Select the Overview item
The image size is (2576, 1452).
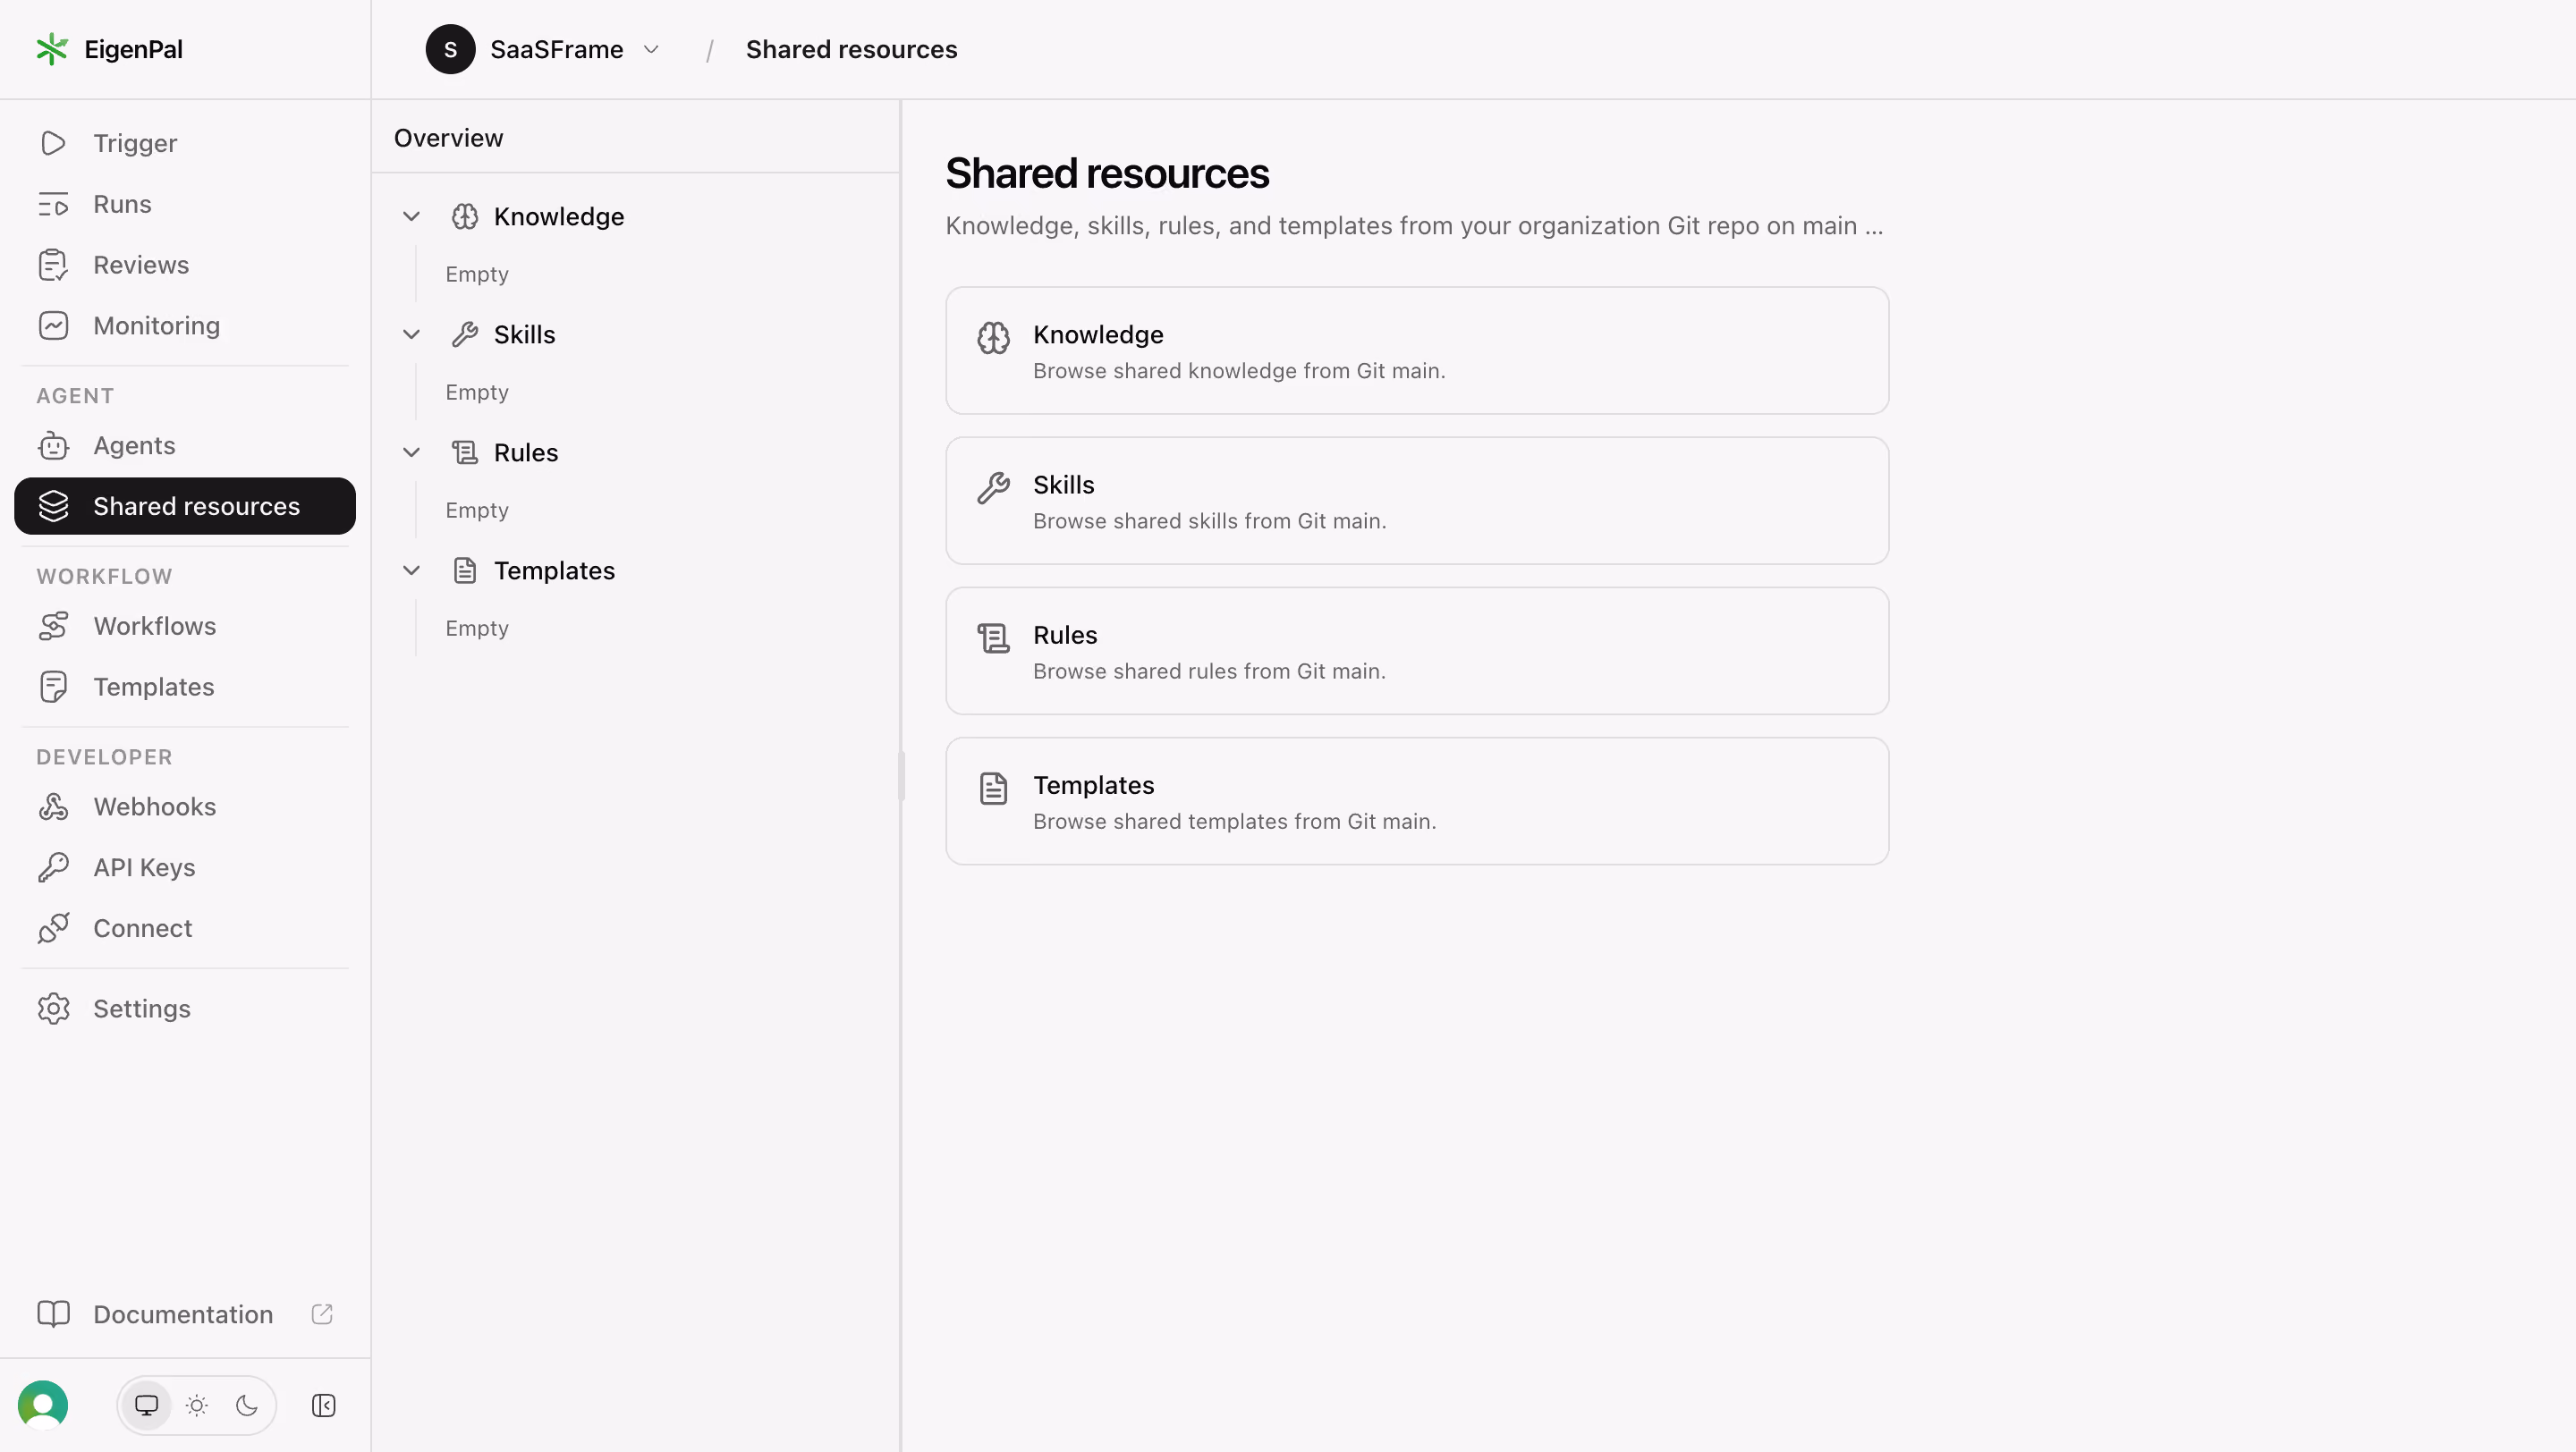[636, 138]
